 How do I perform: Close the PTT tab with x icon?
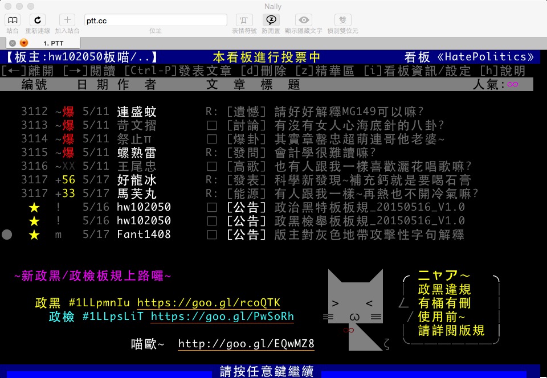13,43
